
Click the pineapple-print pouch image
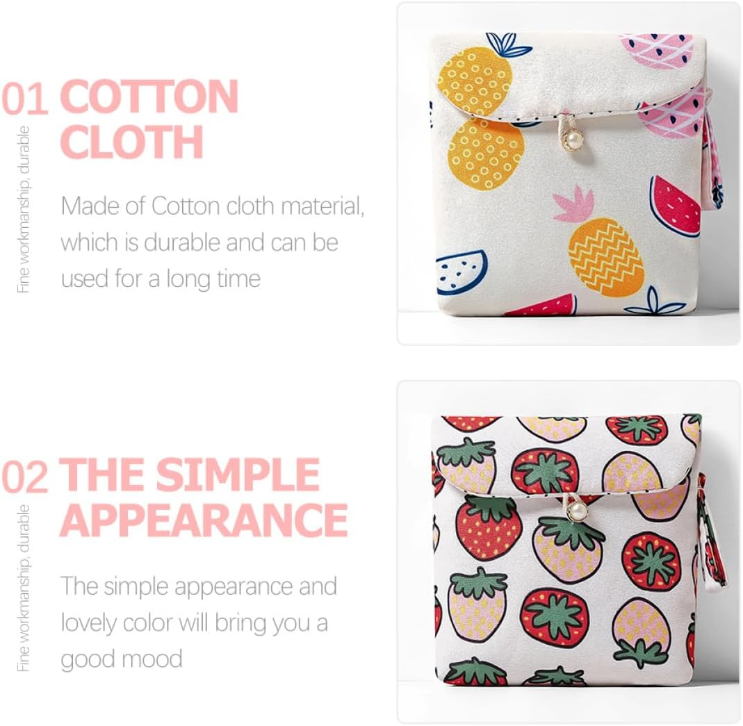(x=568, y=173)
